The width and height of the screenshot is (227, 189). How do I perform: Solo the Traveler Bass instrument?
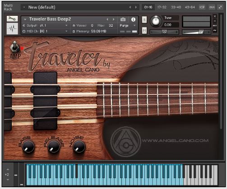point(144,19)
